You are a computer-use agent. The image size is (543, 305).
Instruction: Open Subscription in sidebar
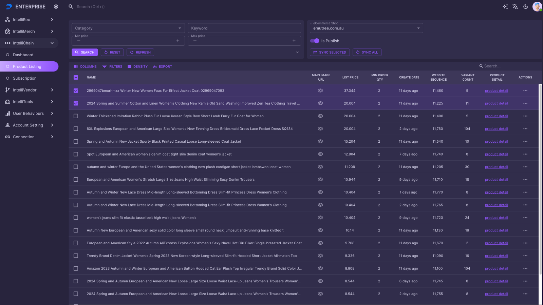click(29, 78)
